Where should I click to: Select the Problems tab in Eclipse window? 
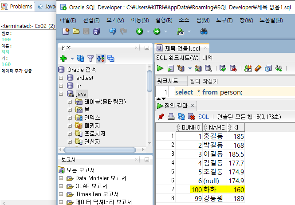point(17,6)
